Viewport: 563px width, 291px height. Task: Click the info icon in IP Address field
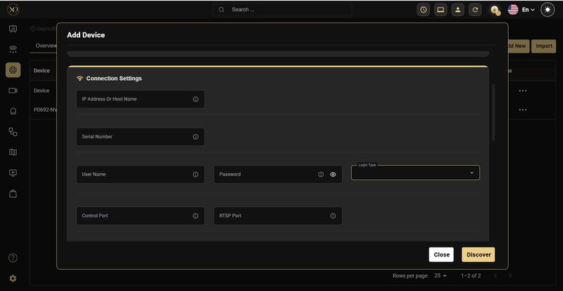(x=196, y=99)
